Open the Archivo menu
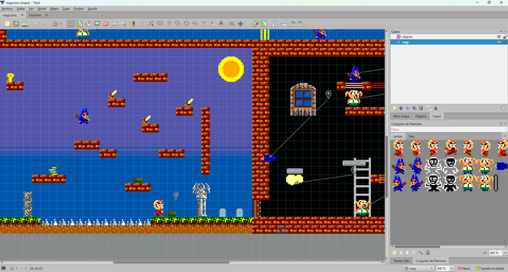Viewport: 508px width, 272px height. (7, 9)
